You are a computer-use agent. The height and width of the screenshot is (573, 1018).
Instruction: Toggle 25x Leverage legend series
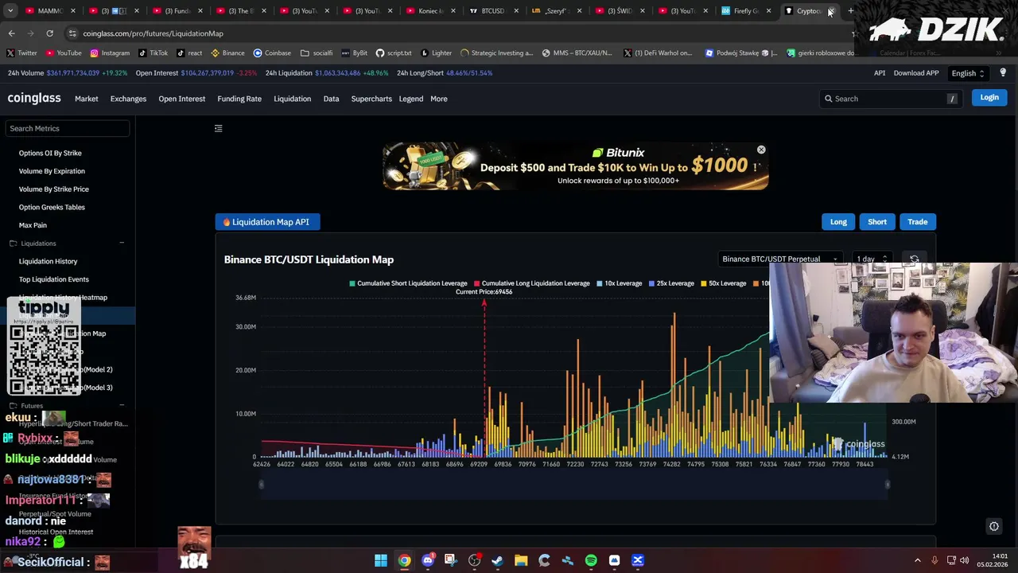click(x=672, y=283)
